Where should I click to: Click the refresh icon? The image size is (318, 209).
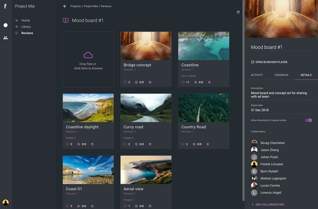238,12
